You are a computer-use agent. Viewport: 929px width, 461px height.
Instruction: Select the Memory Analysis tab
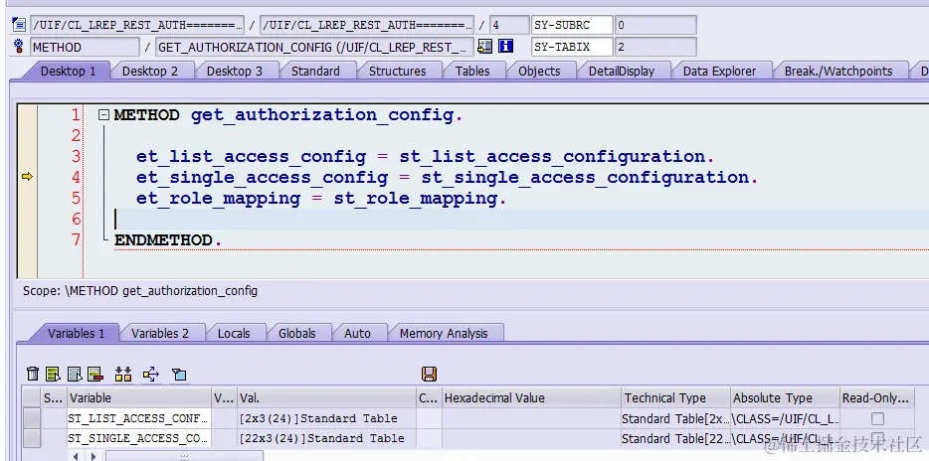click(x=444, y=333)
